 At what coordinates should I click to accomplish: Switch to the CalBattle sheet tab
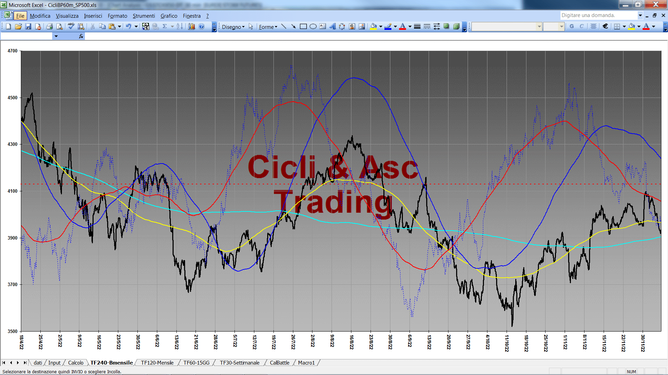[x=279, y=362]
